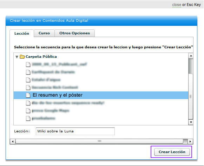Click the last document icon in the tree list
Image resolution: width=204 pixels, height=166 pixels.
28,118
